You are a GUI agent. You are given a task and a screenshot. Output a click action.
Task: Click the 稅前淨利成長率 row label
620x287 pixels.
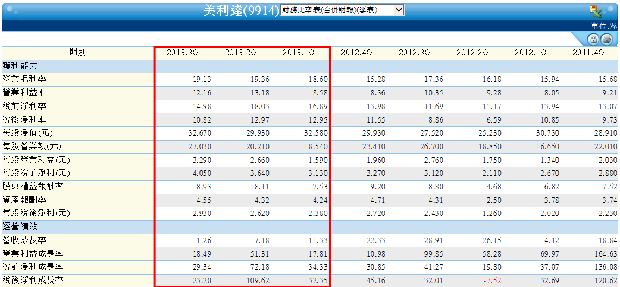[x=32, y=267]
